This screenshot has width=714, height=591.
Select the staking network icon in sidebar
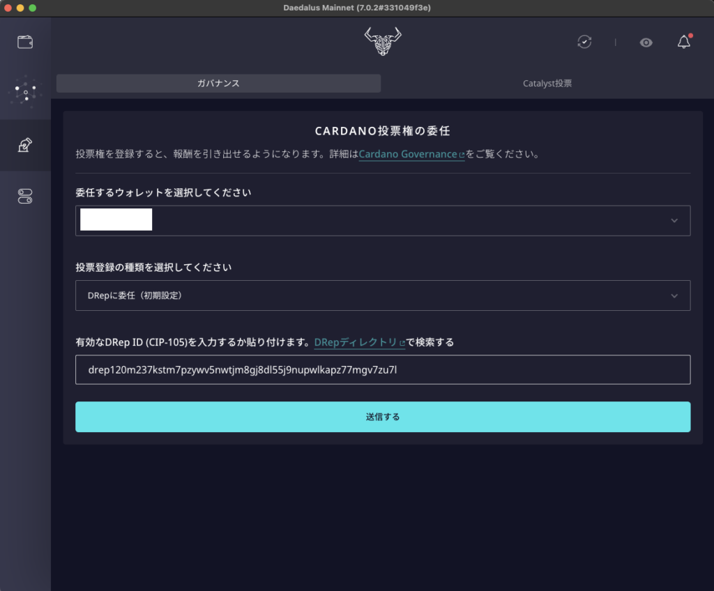25,91
